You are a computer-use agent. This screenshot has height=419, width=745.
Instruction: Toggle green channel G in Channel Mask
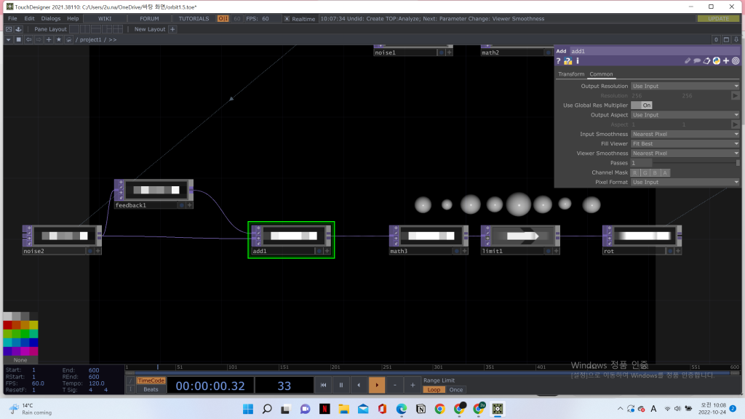click(x=645, y=172)
